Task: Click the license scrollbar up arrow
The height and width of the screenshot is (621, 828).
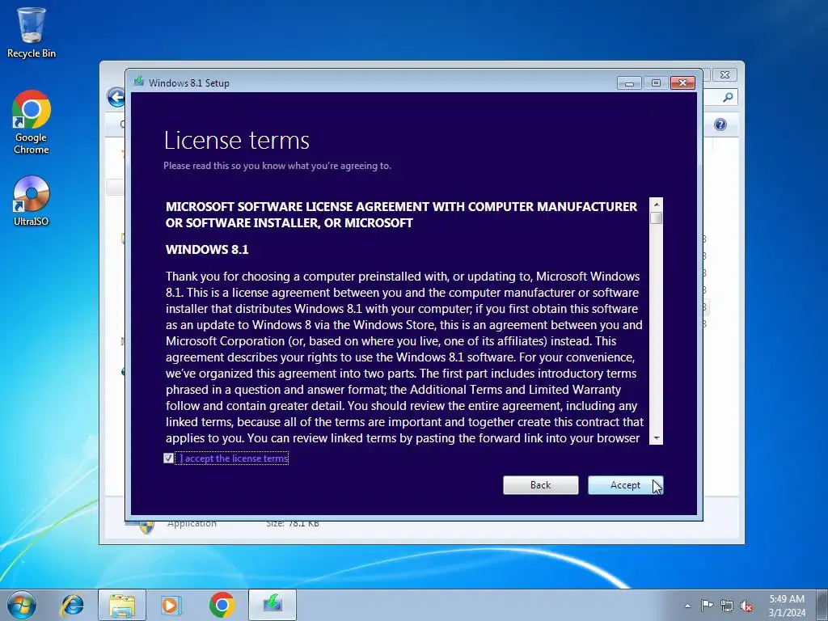Action: point(657,205)
